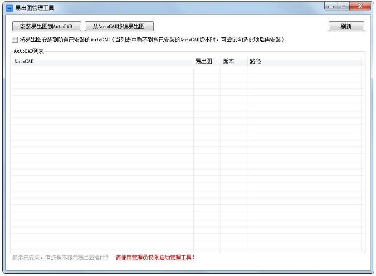This screenshot has height=276, width=376.
Task: Click the 路径 column header
Action: tap(255, 61)
